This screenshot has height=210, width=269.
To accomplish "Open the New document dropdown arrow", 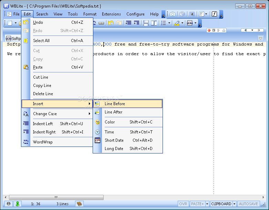I will [15, 23].
